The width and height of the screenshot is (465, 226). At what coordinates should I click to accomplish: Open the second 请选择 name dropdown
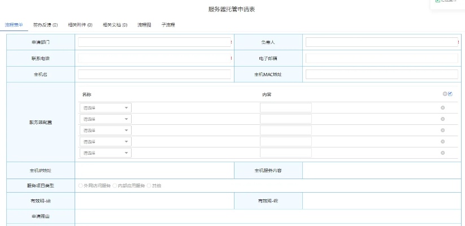point(106,119)
